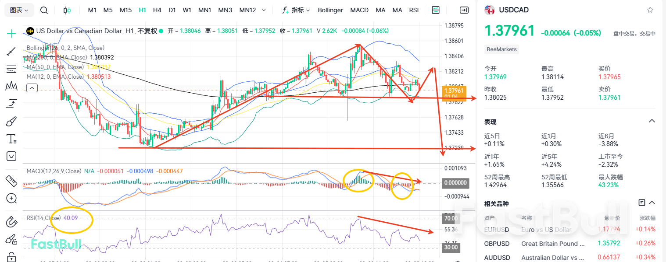Collapse the right panel with the arrow icon
The width and height of the screenshot is (666, 262).
(x=464, y=10)
